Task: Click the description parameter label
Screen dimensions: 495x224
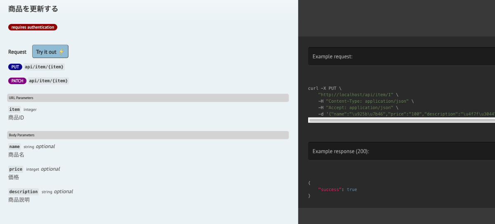Action: pos(24,191)
